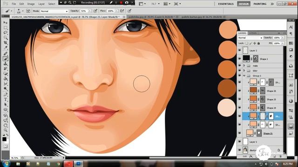
Task: Select the Paint Bucket tool
Action: tap(6, 78)
